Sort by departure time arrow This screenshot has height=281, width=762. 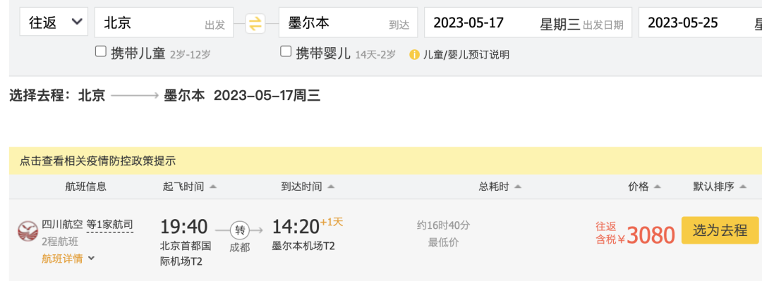[x=213, y=187]
